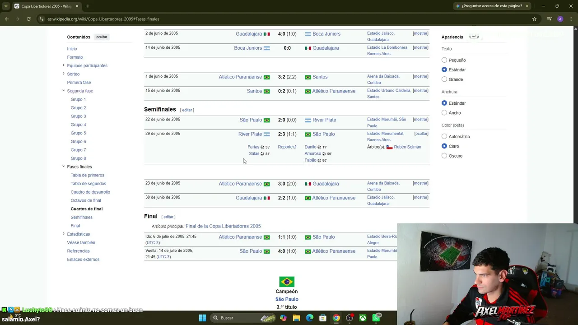The image size is (578, 325).
Task: Go to Enlaces externos in contents
Action: pyautogui.click(x=83, y=260)
